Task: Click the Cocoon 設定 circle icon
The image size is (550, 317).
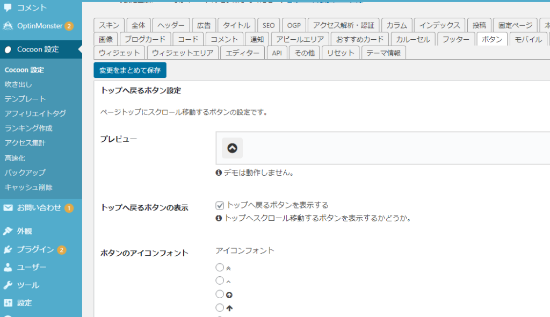Action: 8,49
